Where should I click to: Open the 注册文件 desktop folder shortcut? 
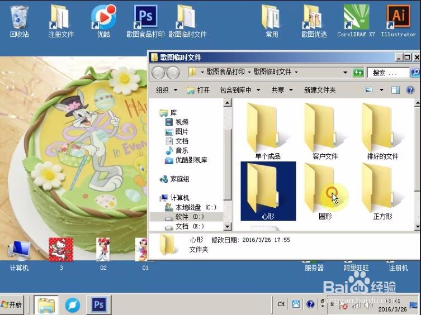[61, 21]
